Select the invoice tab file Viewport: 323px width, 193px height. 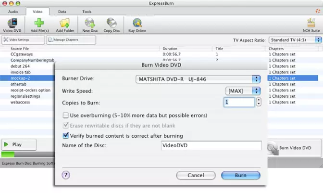tap(21, 72)
